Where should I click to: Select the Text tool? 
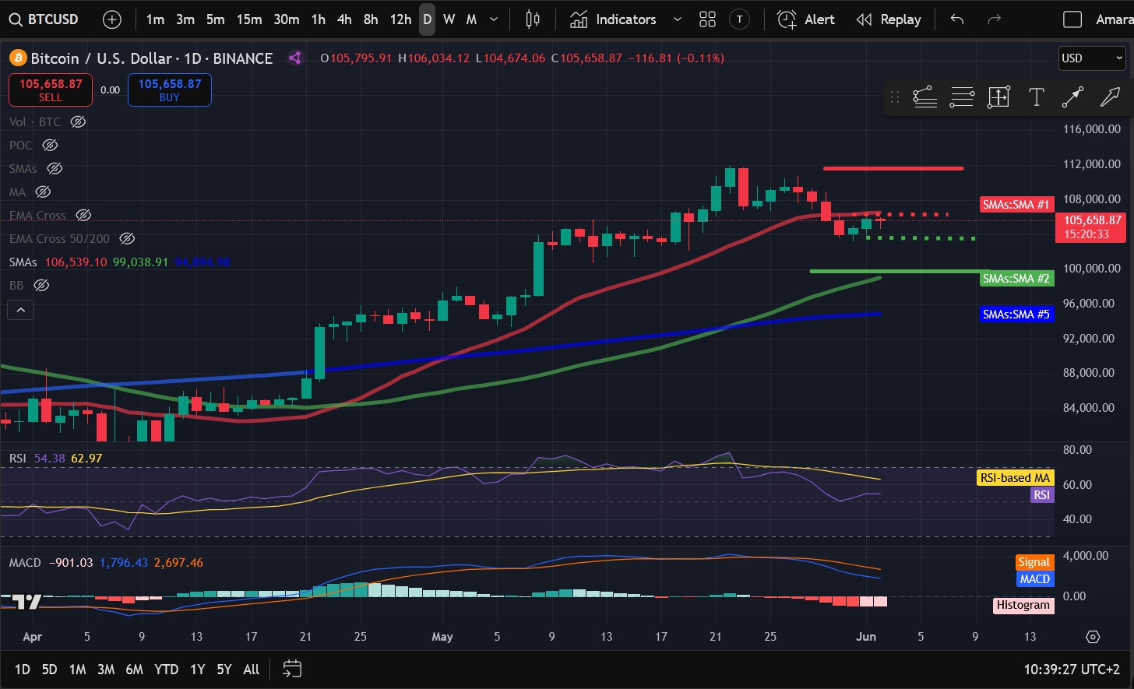(1036, 97)
